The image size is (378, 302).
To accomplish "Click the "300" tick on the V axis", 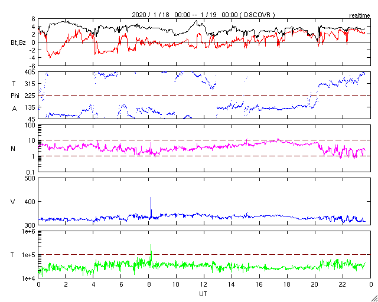I will click(31, 225).
